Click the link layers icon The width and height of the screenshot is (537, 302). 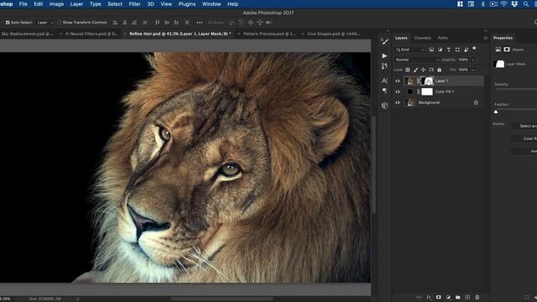[x=419, y=298]
